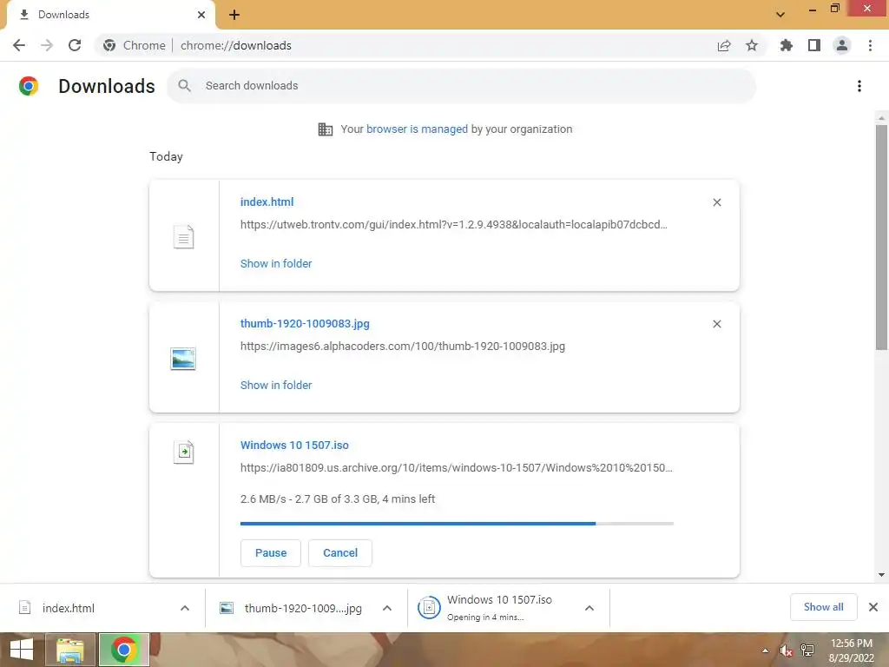Screen dimensions: 889x667
Task: Open Windows Start menu
Action: [x=22, y=650]
